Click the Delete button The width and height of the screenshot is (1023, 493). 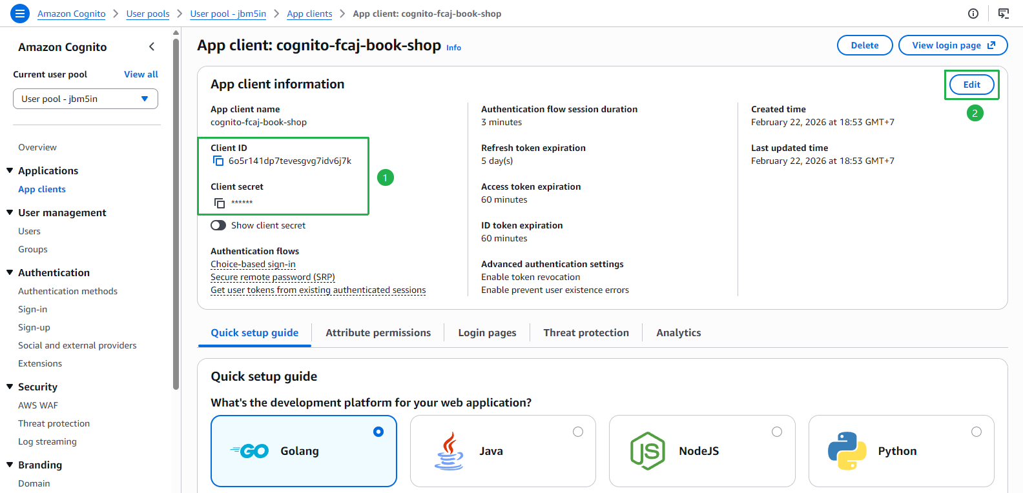click(x=865, y=45)
